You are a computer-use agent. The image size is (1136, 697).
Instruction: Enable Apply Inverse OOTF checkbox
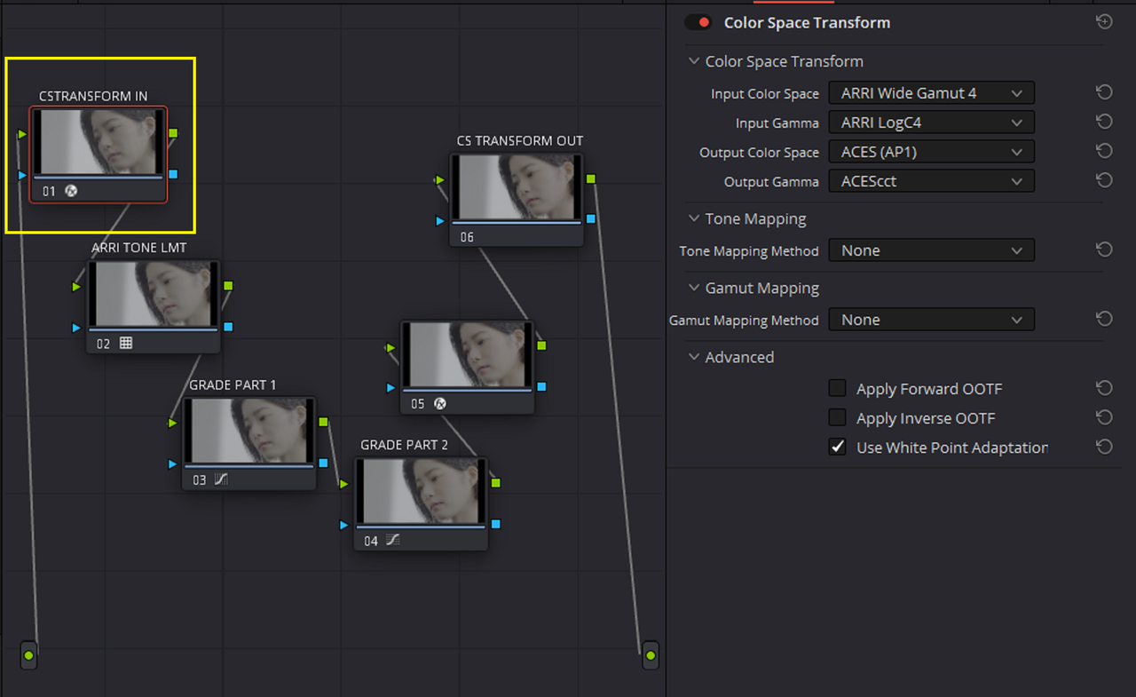[x=837, y=417]
